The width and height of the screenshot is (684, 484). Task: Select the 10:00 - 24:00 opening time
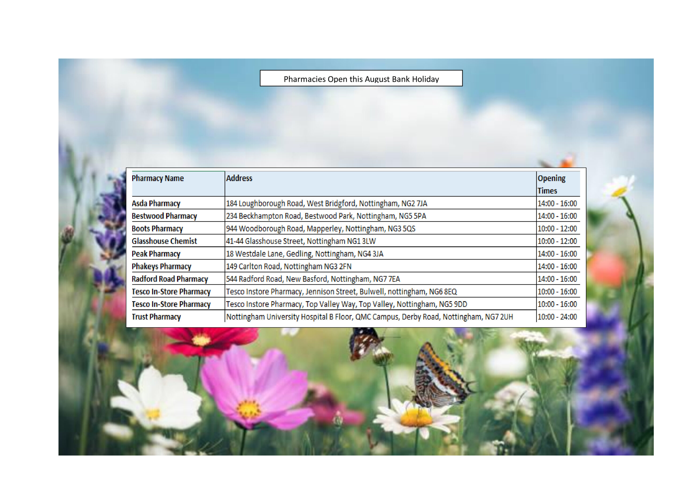point(557,316)
